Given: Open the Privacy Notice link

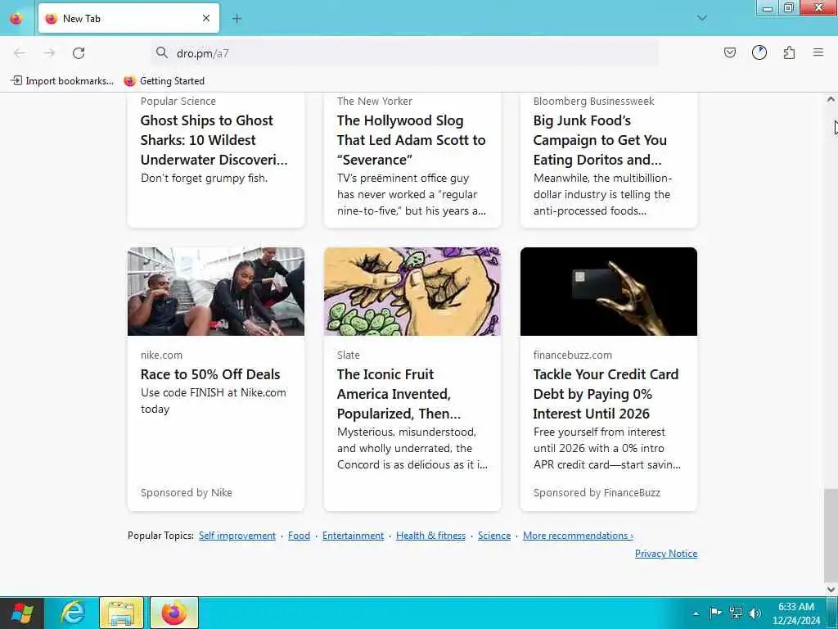Looking at the screenshot, I should point(666,554).
